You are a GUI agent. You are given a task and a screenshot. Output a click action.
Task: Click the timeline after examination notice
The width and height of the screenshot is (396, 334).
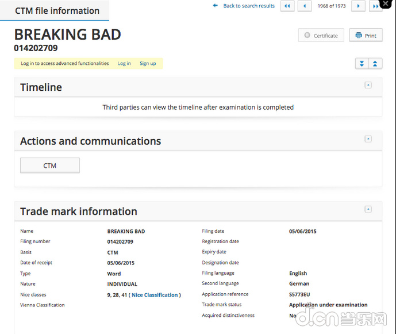pyautogui.click(x=198, y=108)
